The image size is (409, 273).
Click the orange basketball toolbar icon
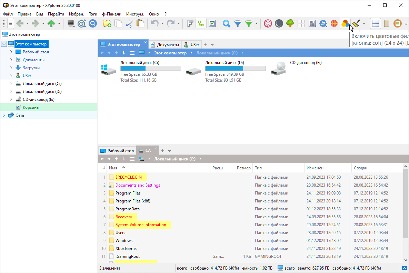point(334,23)
